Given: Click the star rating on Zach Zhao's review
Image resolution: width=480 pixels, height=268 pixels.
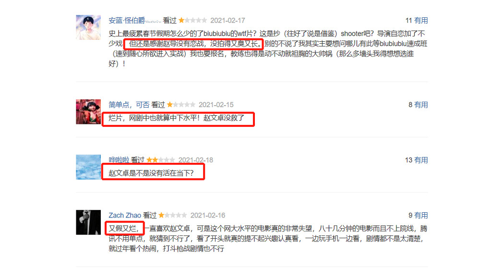Looking at the screenshot, I should [x=173, y=215].
